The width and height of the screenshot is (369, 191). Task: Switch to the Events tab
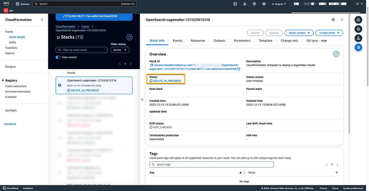click(x=177, y=41)
